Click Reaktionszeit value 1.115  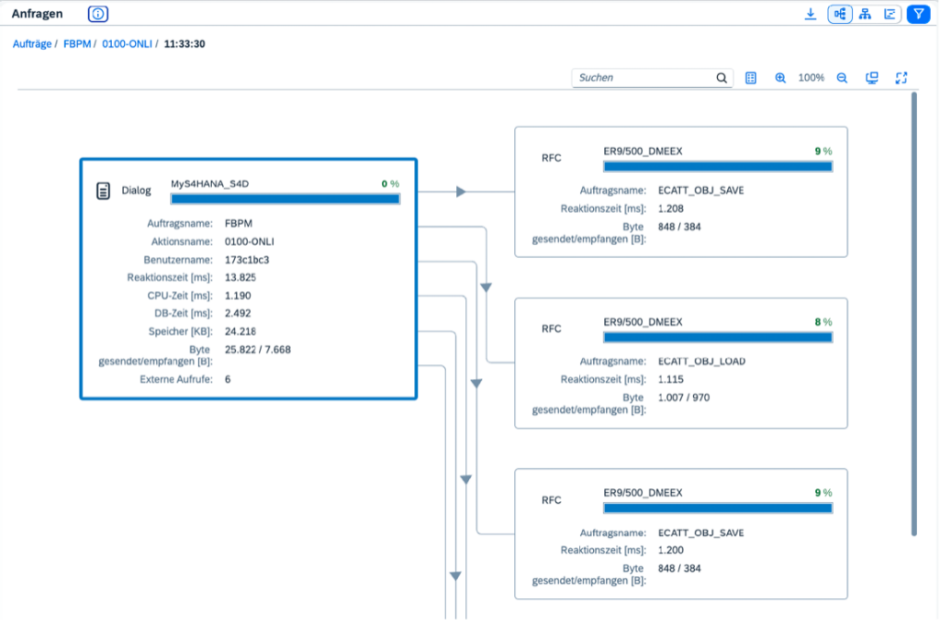pos(671,380)
